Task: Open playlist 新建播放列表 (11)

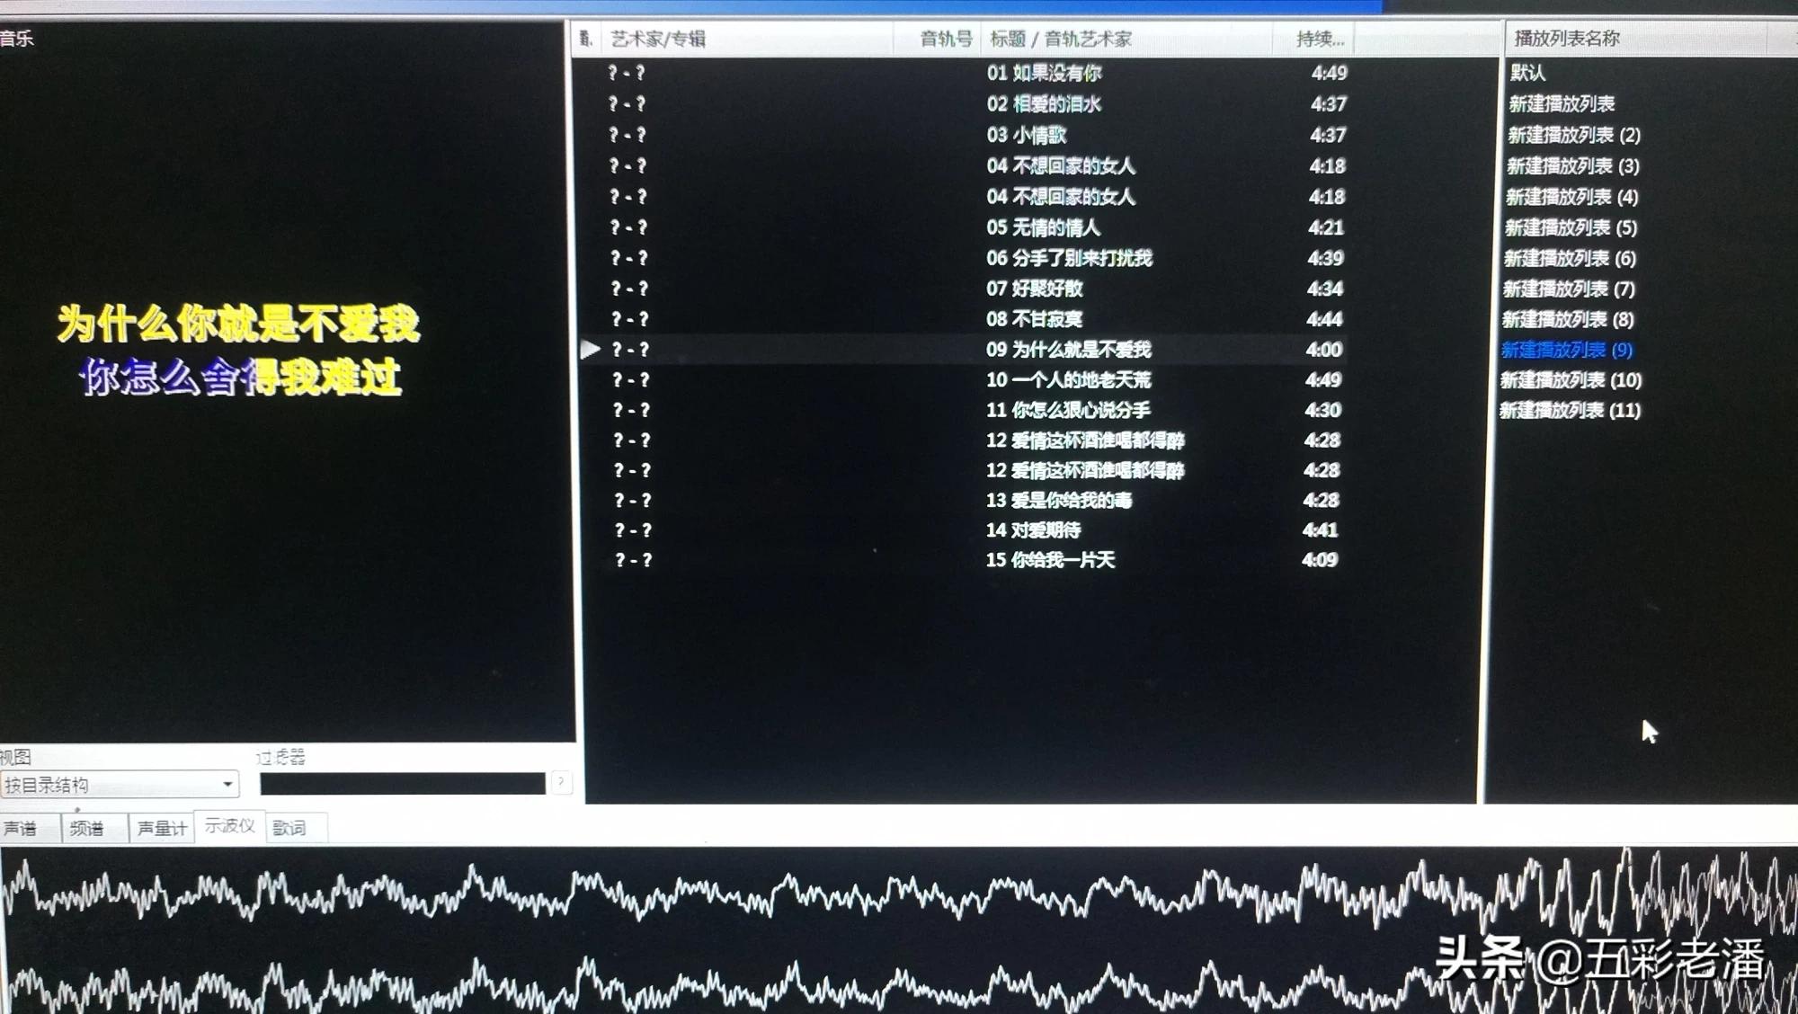Action: pyautogui.click(x=1570, y=411)
